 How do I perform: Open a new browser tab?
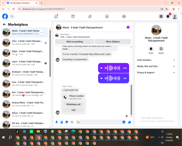click(41, 3)
